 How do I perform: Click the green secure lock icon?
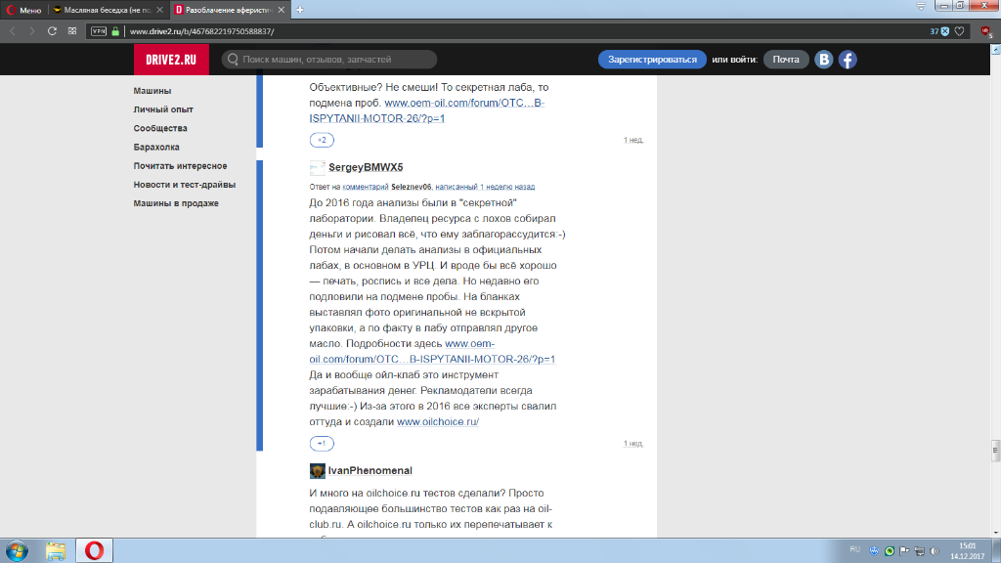[115, 30]
